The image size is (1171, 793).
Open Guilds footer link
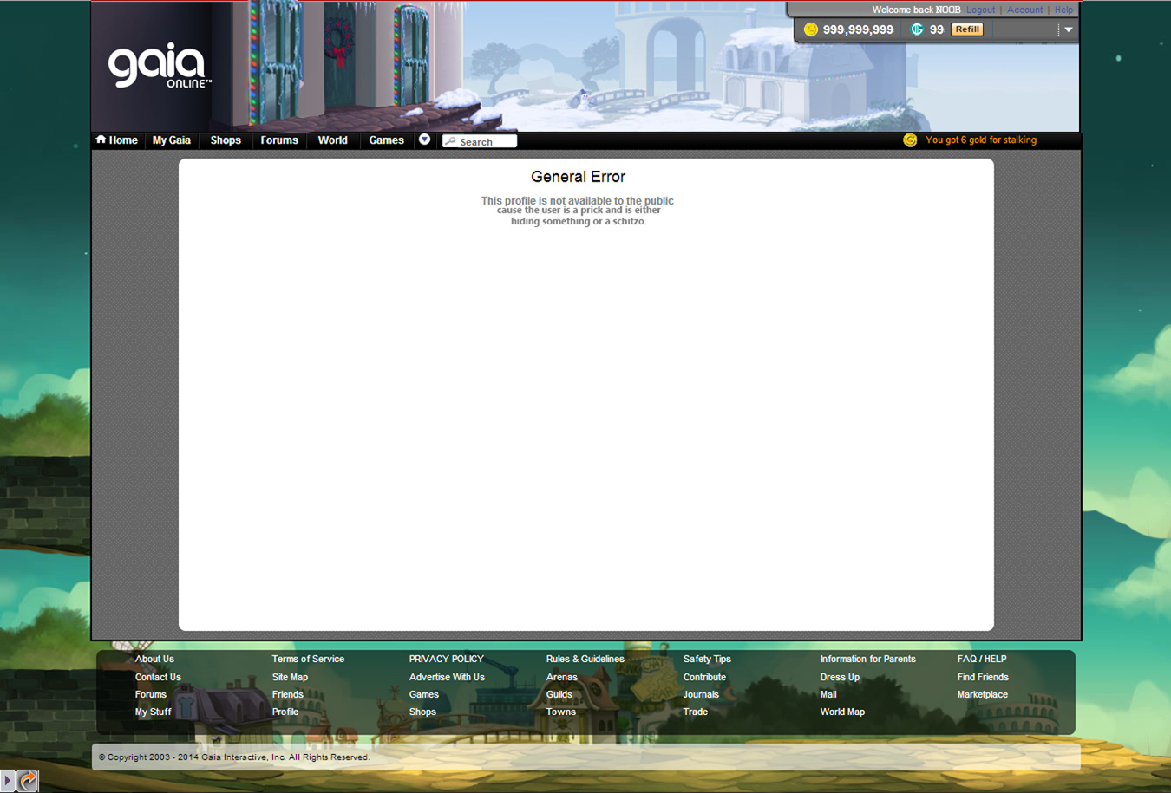click(559, 694)
